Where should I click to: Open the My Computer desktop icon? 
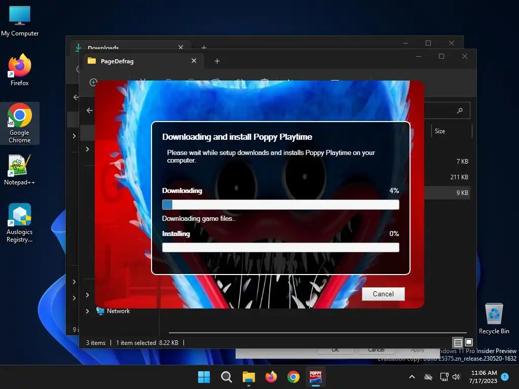20,21
